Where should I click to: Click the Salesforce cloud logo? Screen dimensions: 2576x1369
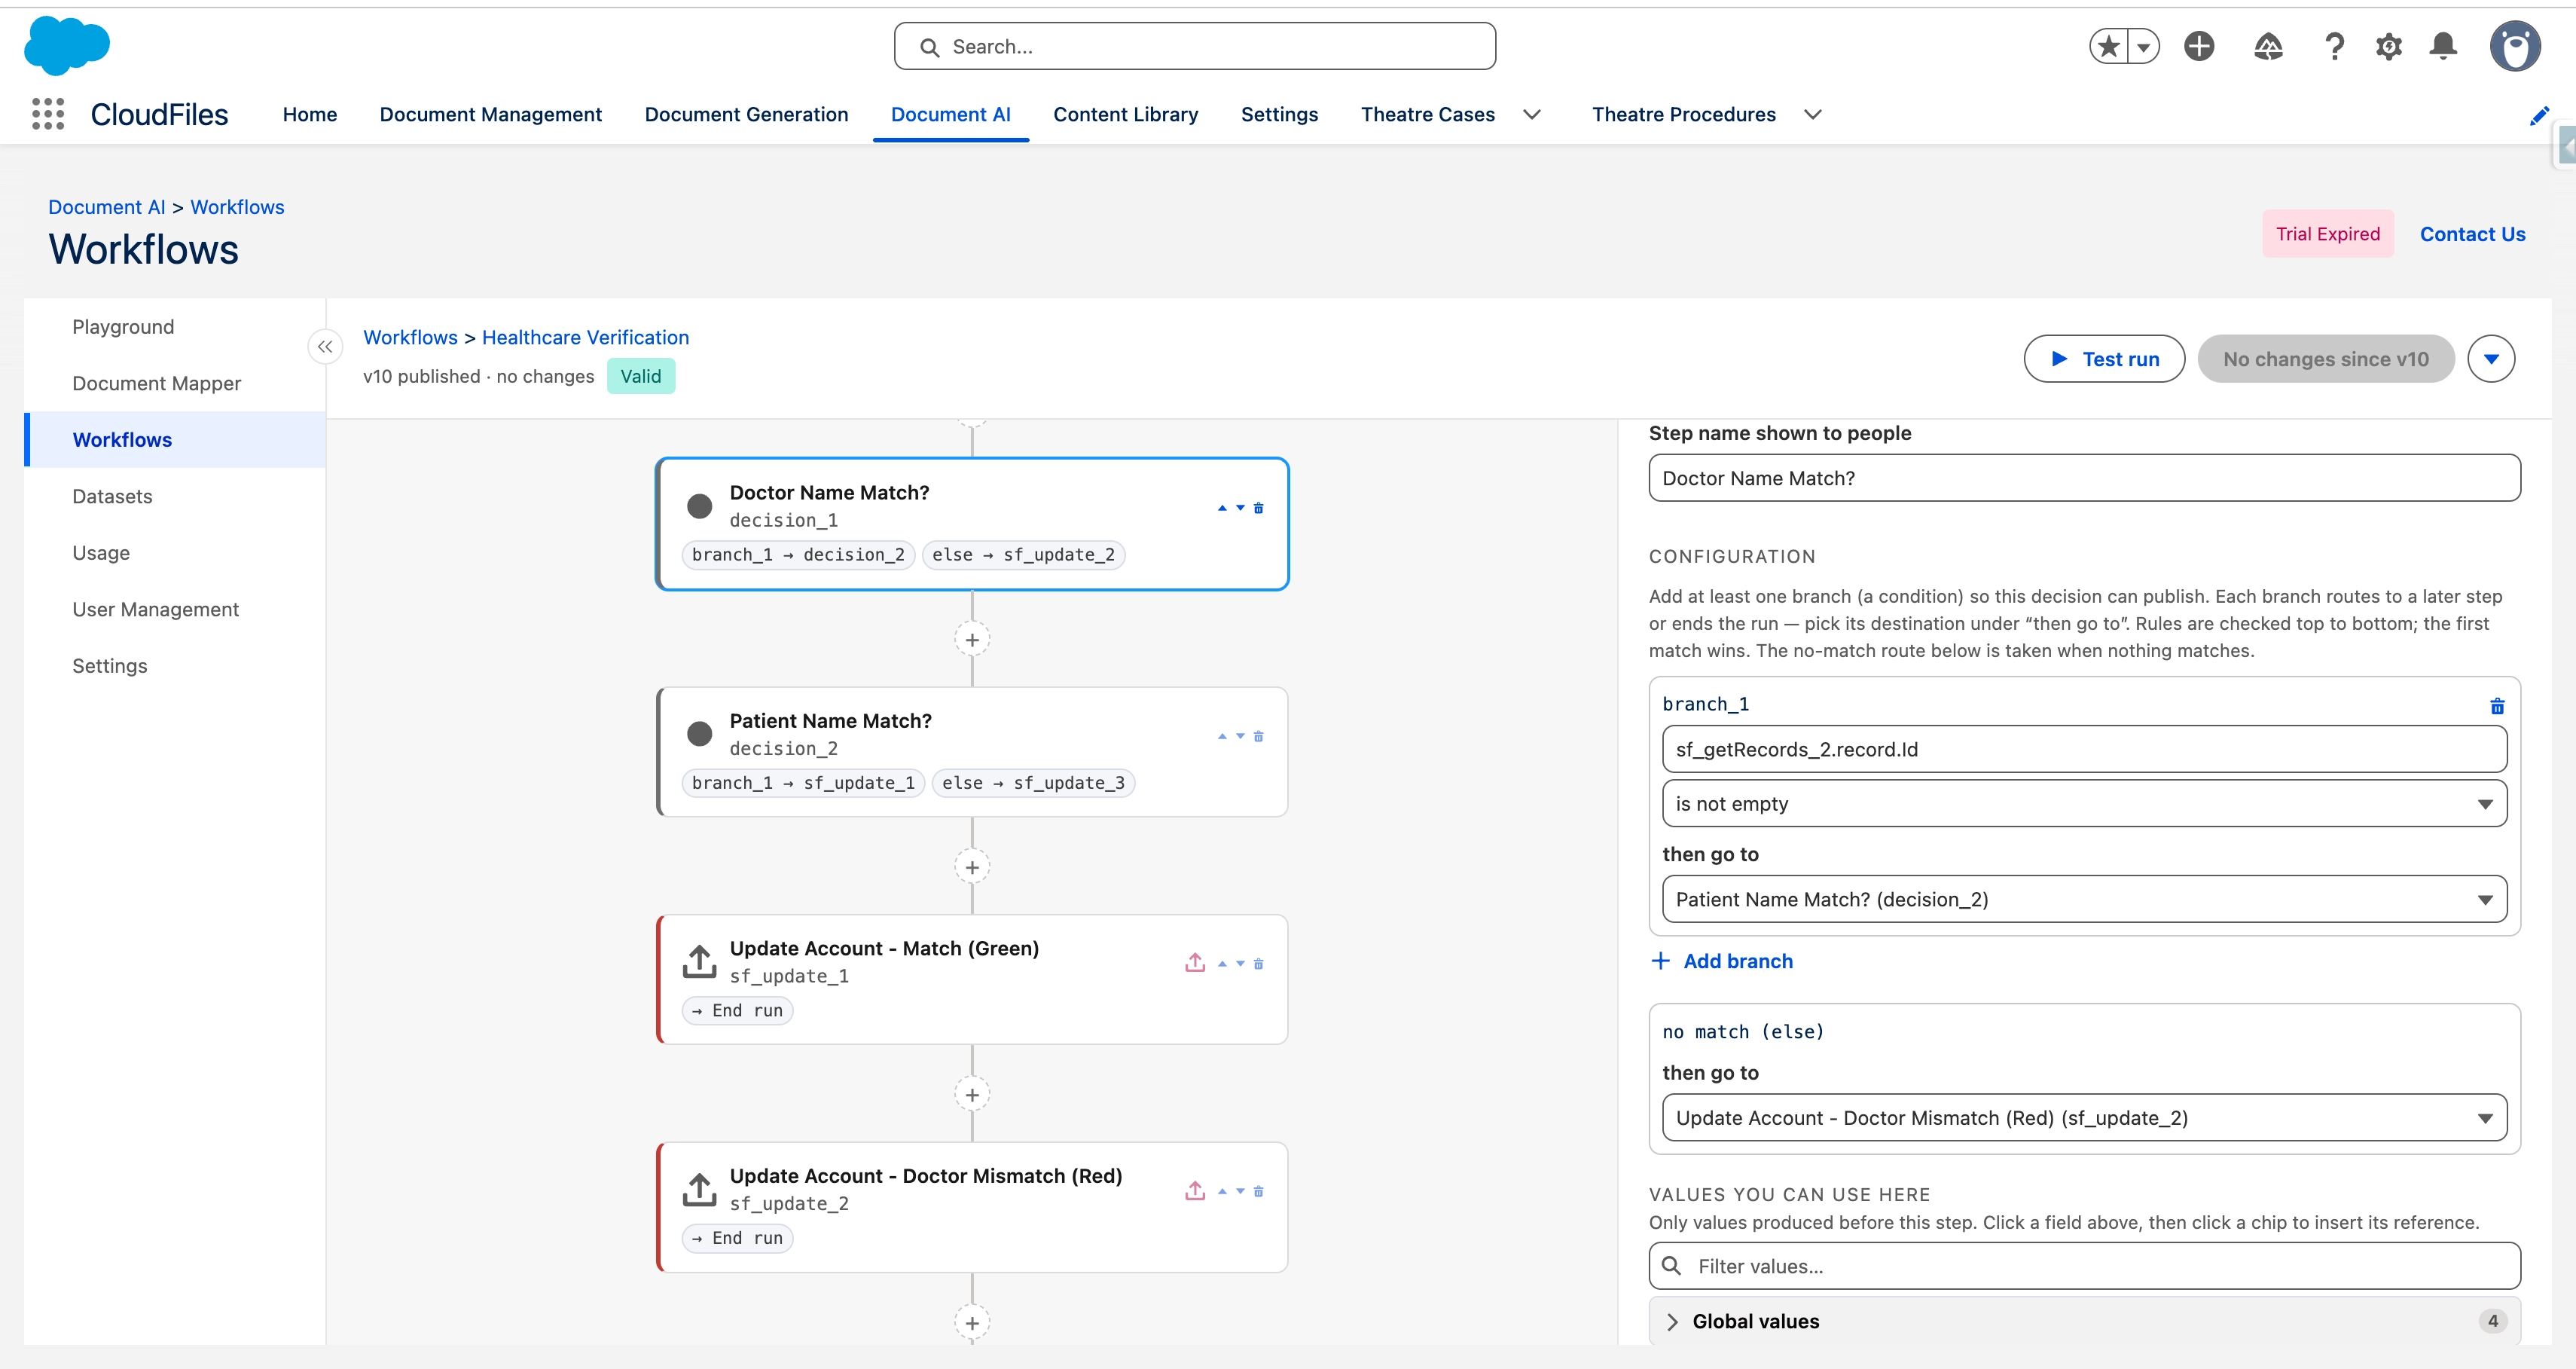(67, 46)
